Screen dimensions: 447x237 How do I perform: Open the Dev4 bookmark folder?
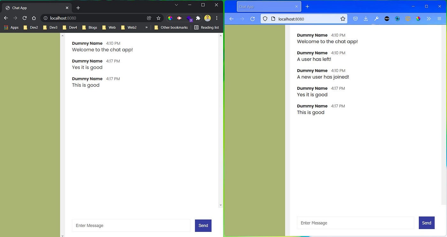pyautogui.click(x=70, y=27)
